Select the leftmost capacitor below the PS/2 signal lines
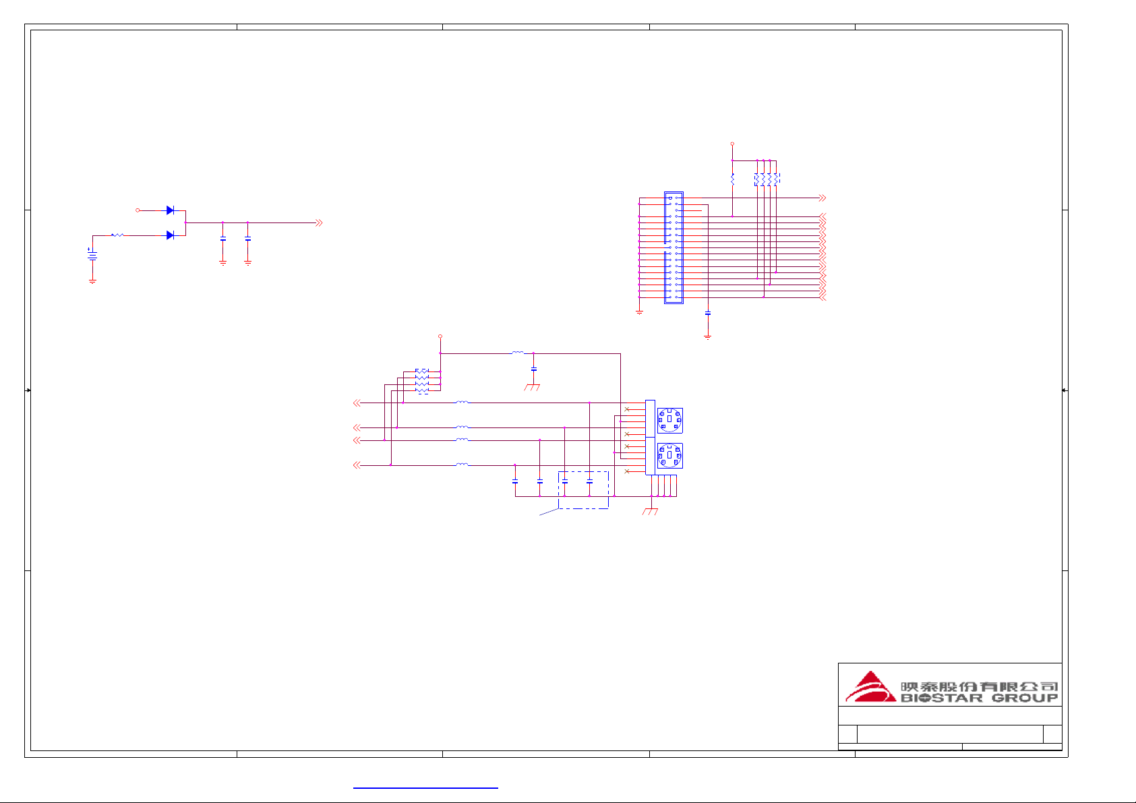Screen dimensions: 1136x803 (x=515, y=482)
